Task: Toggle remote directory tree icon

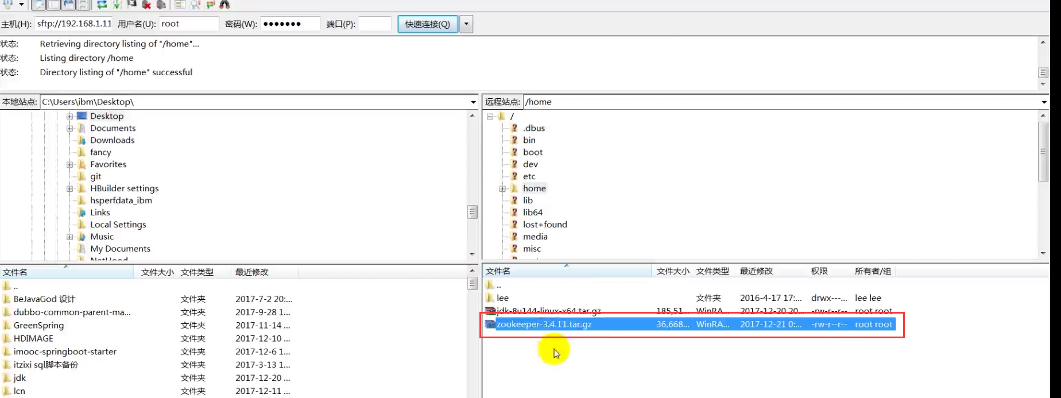Action: 68,4
